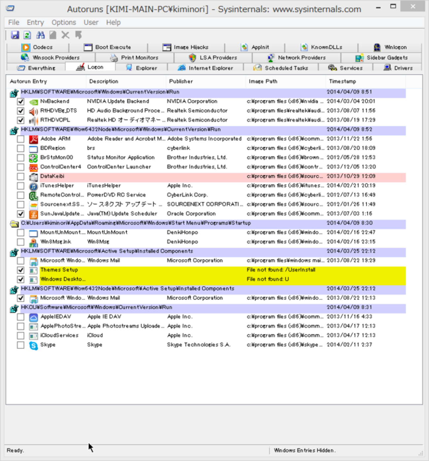Viewport: 429px width, 461px height.
Task: Select the HKLM Wow6432Node Active Setup key row
Action: 206,289
